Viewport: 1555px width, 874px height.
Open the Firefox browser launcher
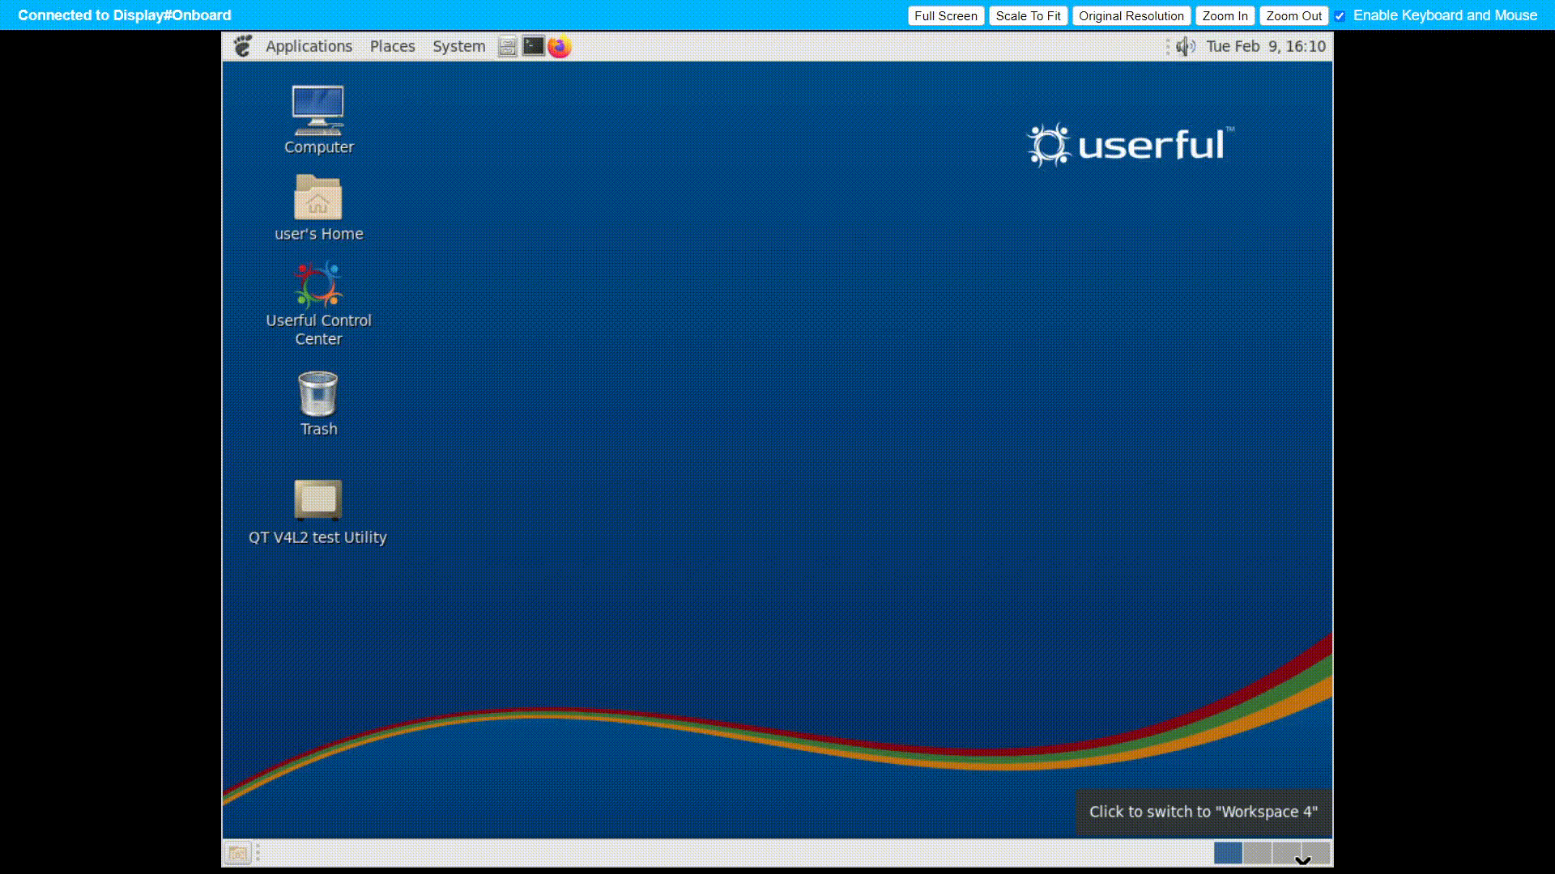(559, 47)
